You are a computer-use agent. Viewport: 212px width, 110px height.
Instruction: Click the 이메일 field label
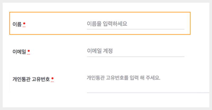(19, 51)
